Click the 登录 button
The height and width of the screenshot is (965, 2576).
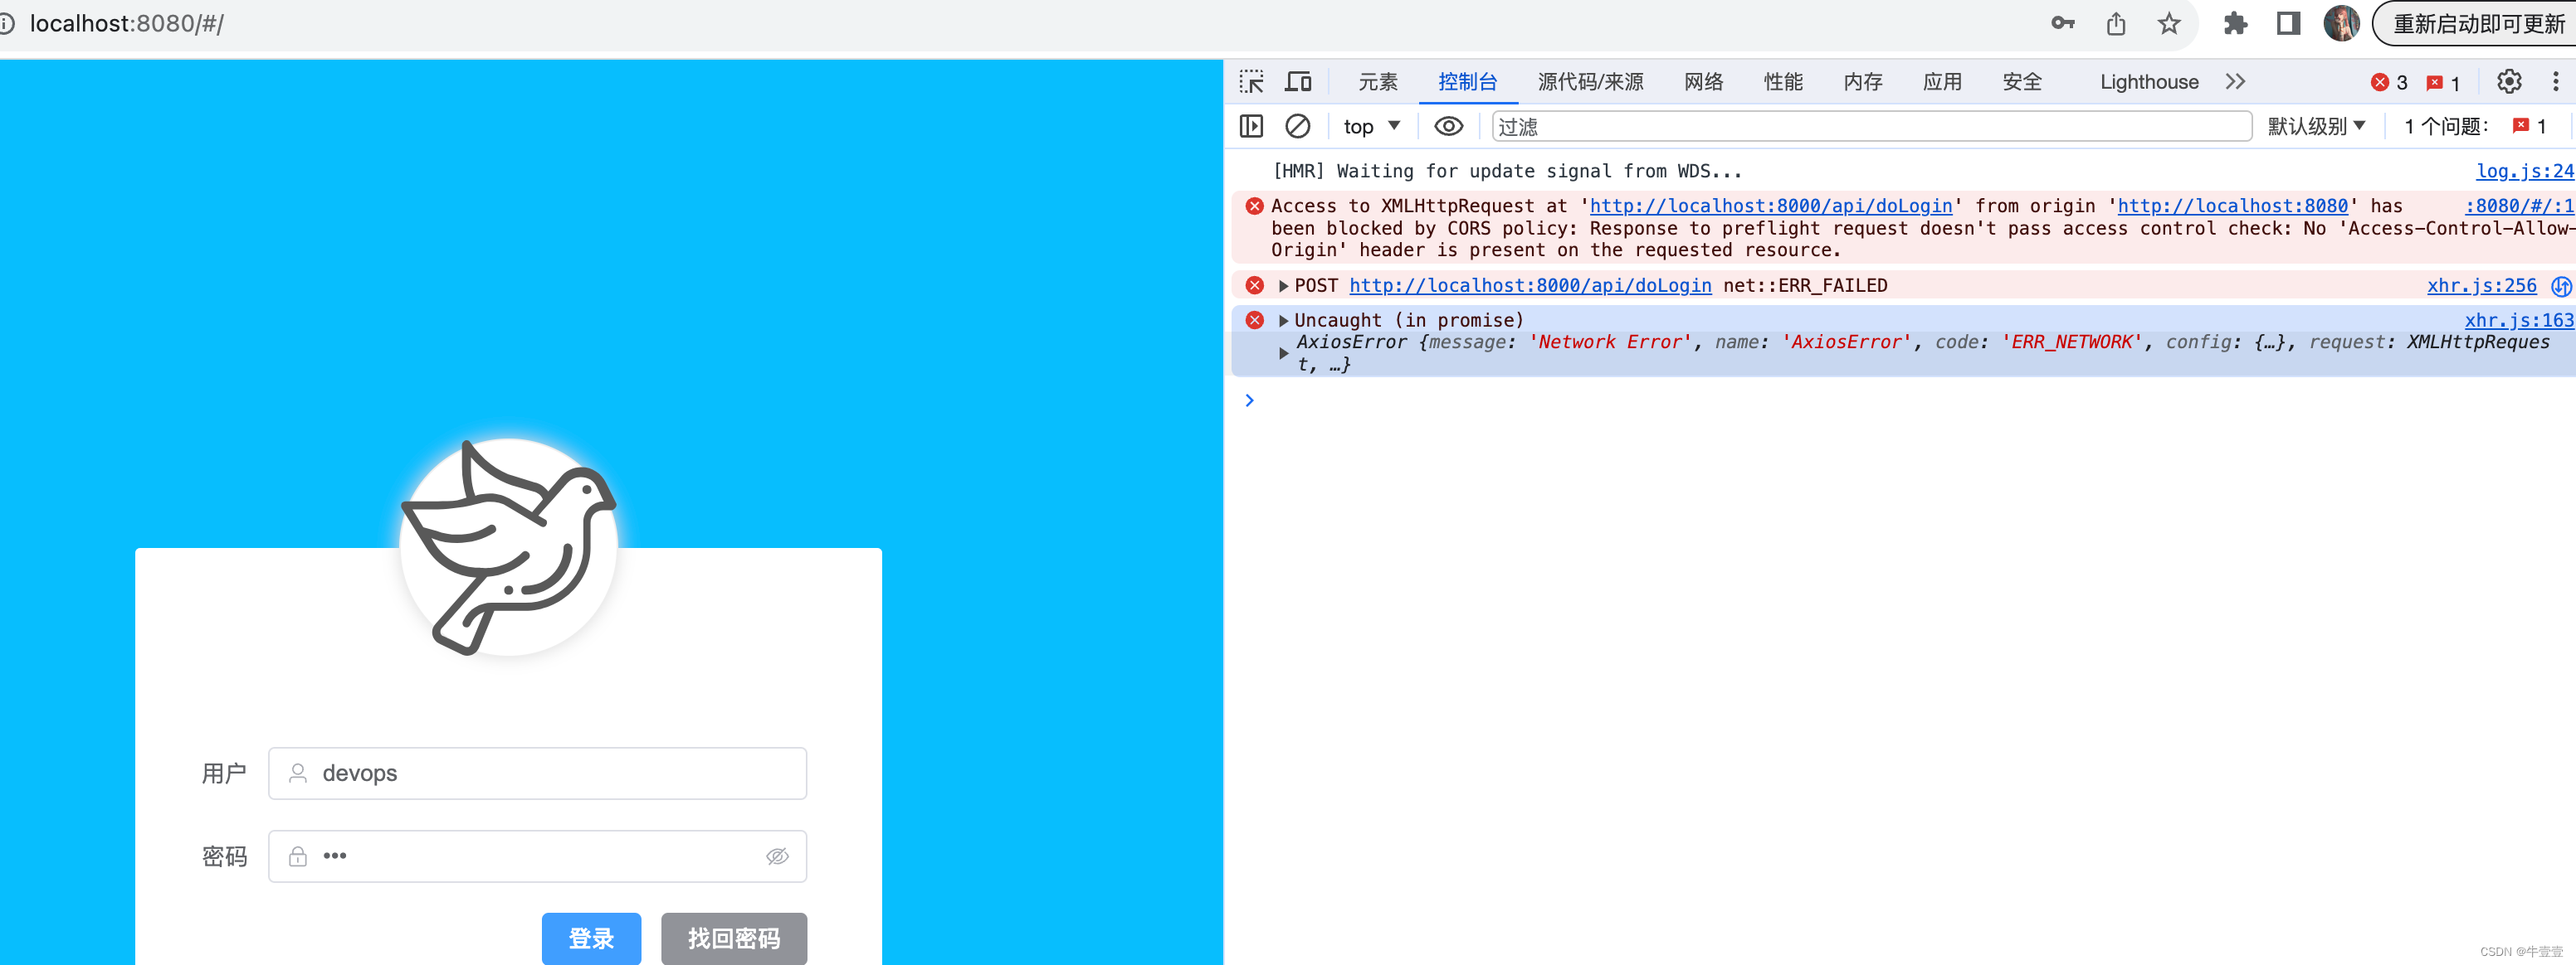591,937
